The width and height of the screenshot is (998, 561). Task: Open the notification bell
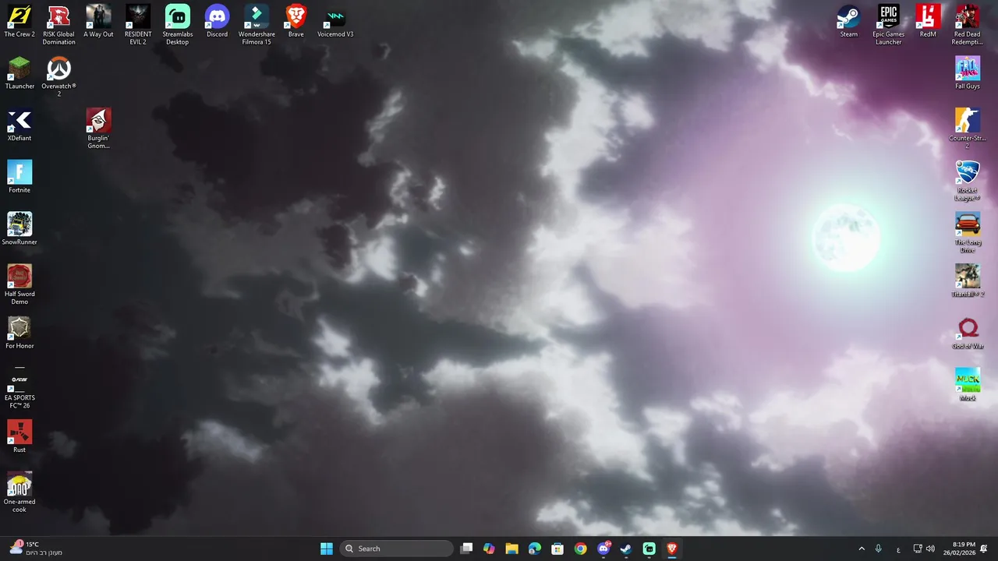(985, 549)
